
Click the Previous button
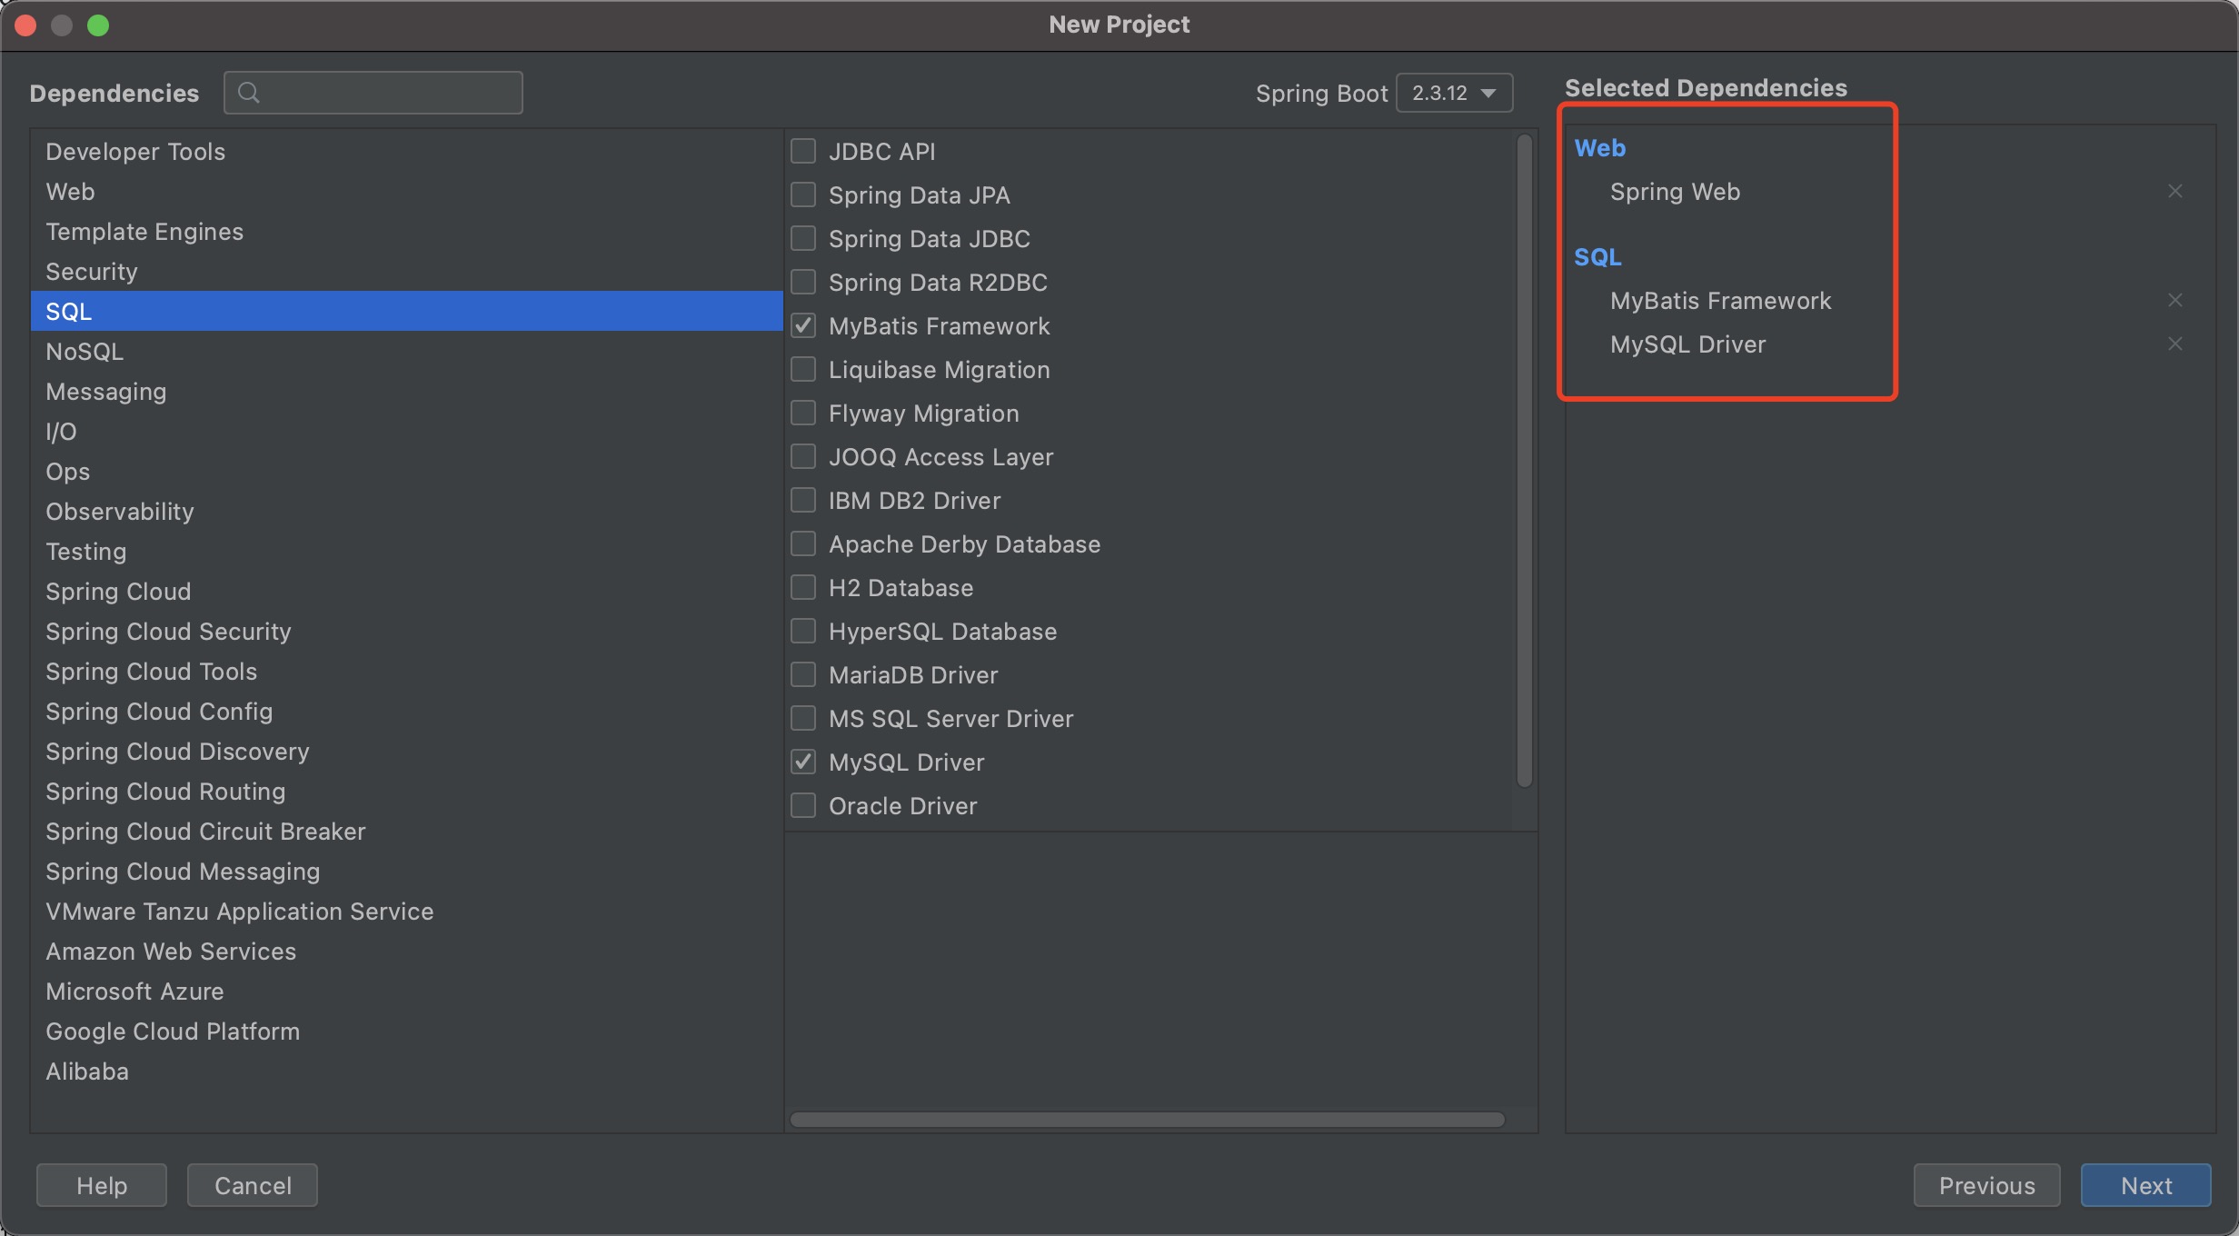(x=1986, y=1185)
